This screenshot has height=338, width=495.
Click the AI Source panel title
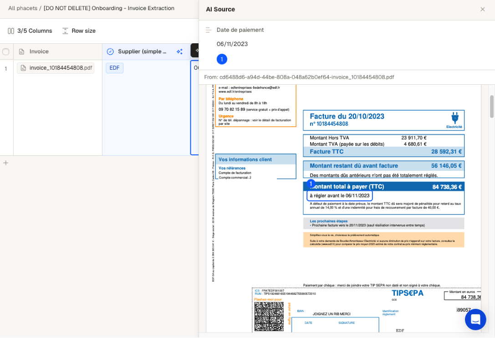220,10
